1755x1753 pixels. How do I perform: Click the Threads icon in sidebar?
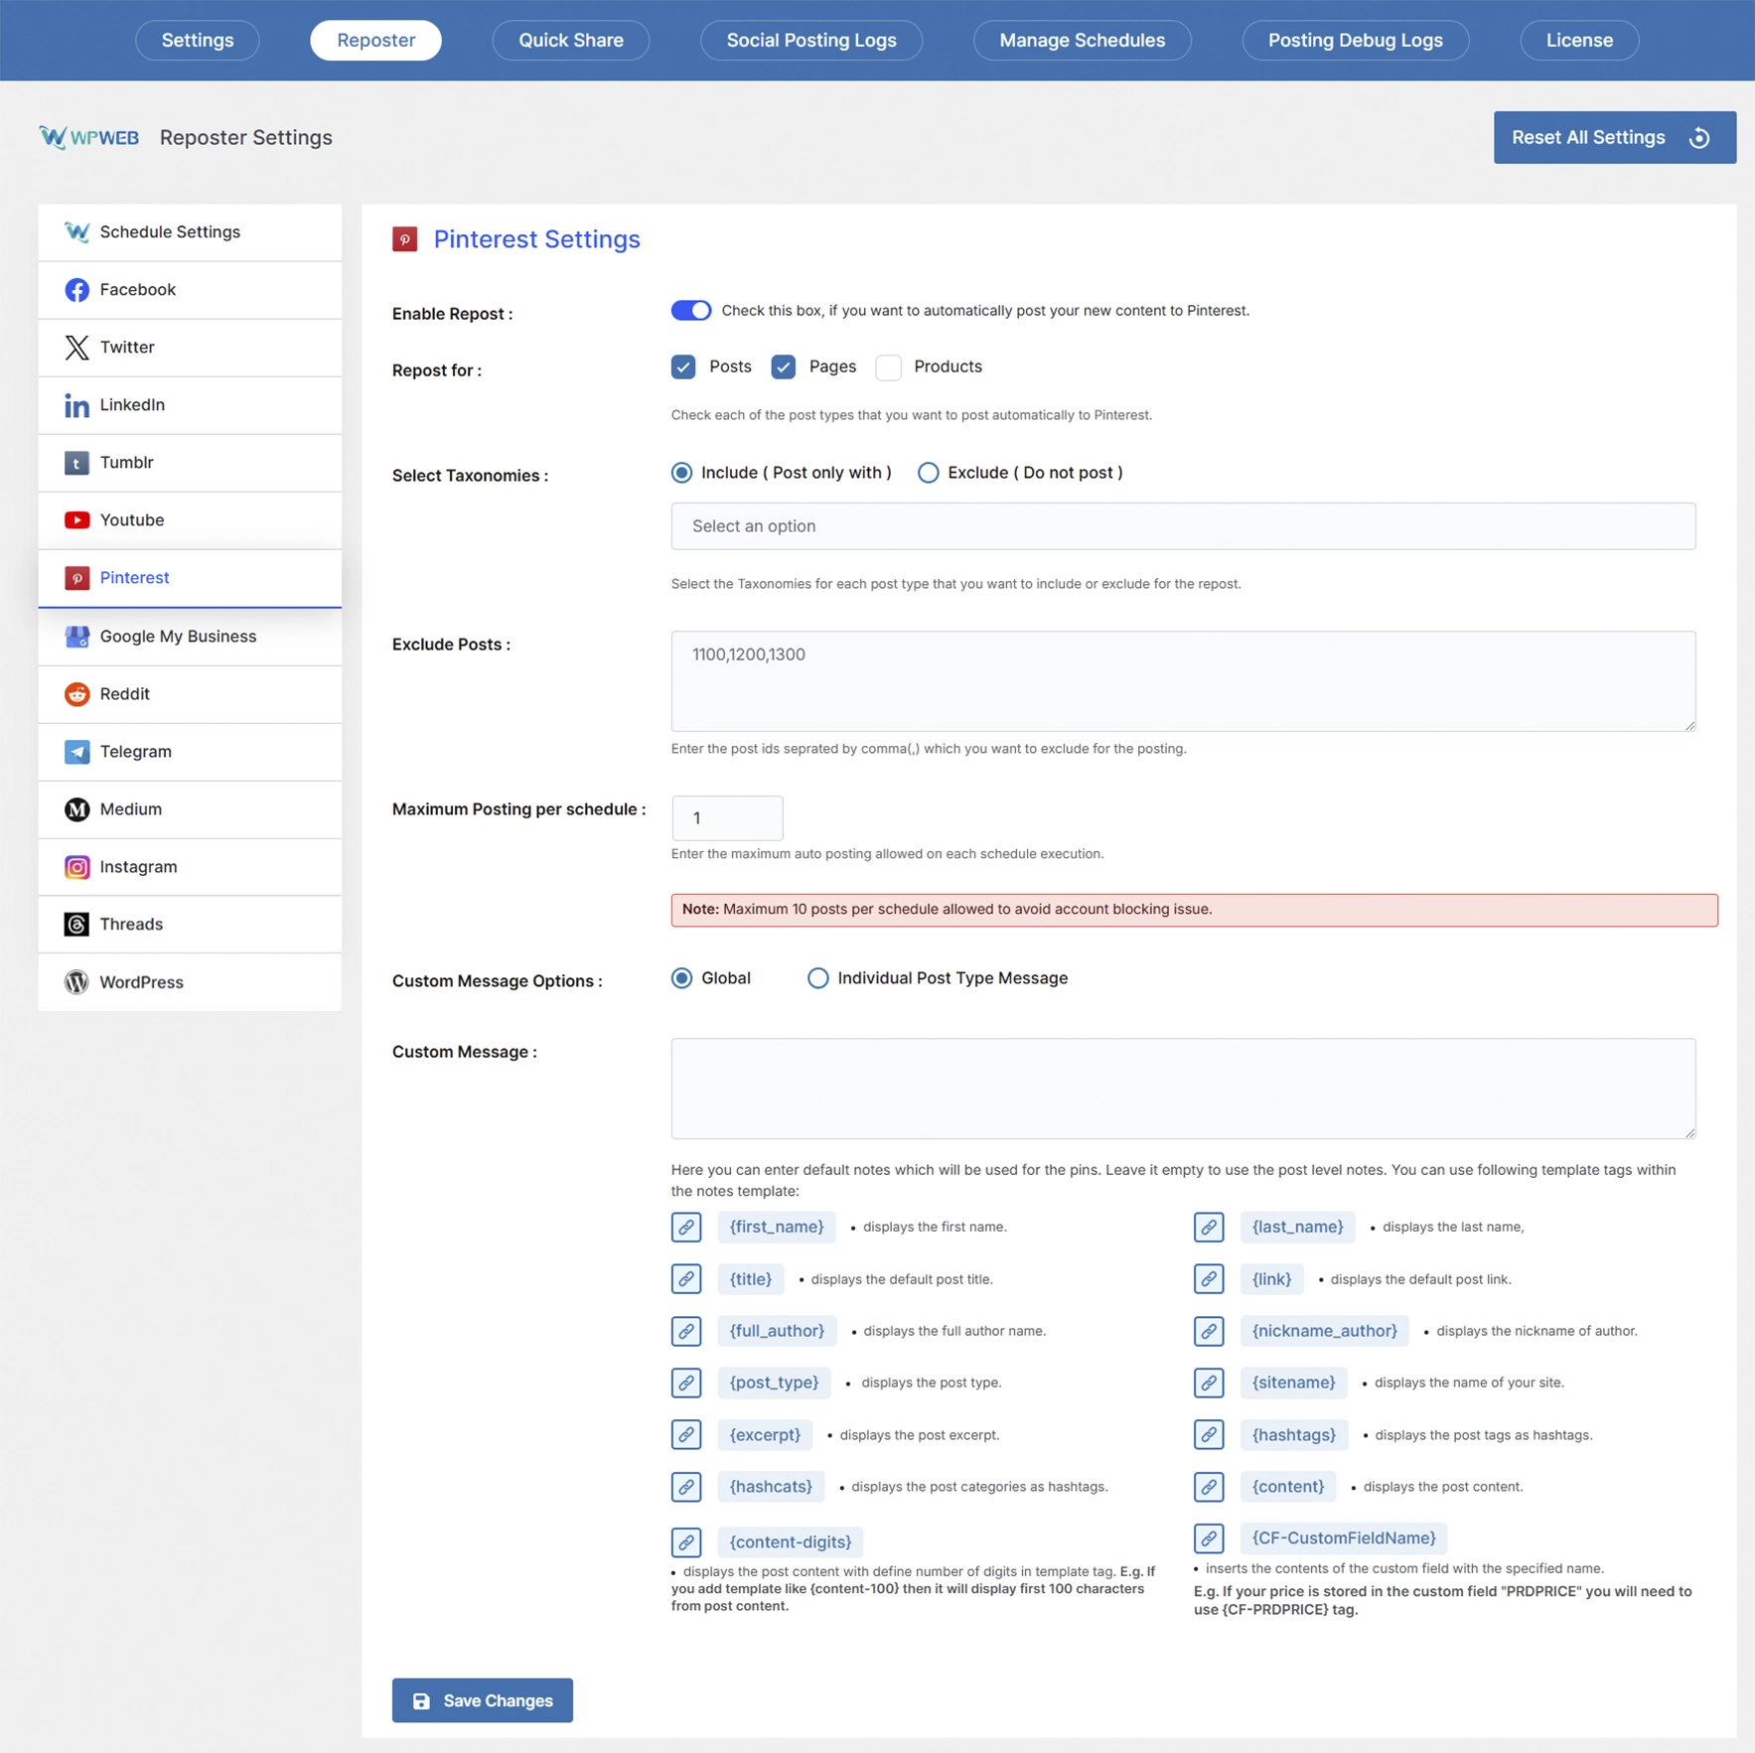(x=76, y=925)
